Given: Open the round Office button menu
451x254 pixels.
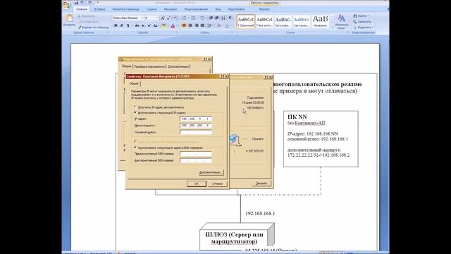Looking at the screenshot, I should point(67,5).
